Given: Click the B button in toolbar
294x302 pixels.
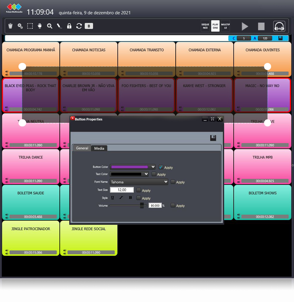Looking at the screenshot, I should [x=89, y=26].
